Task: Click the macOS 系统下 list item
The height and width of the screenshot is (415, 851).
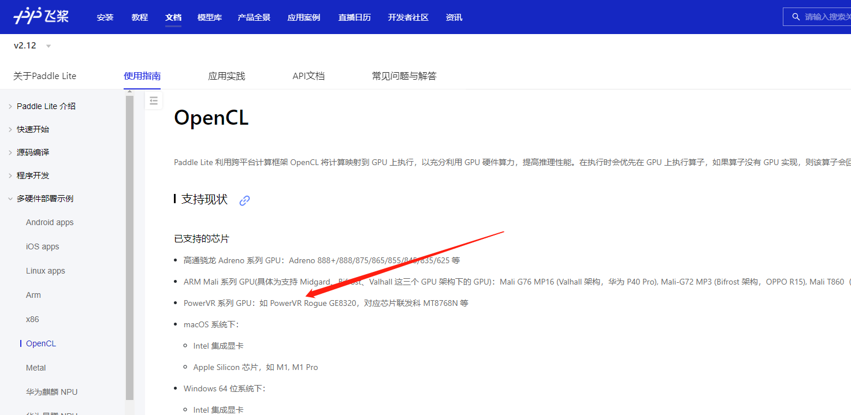Action: tap(211, 324)
